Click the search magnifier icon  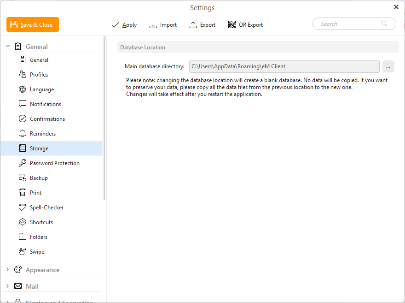coord(384,24)
